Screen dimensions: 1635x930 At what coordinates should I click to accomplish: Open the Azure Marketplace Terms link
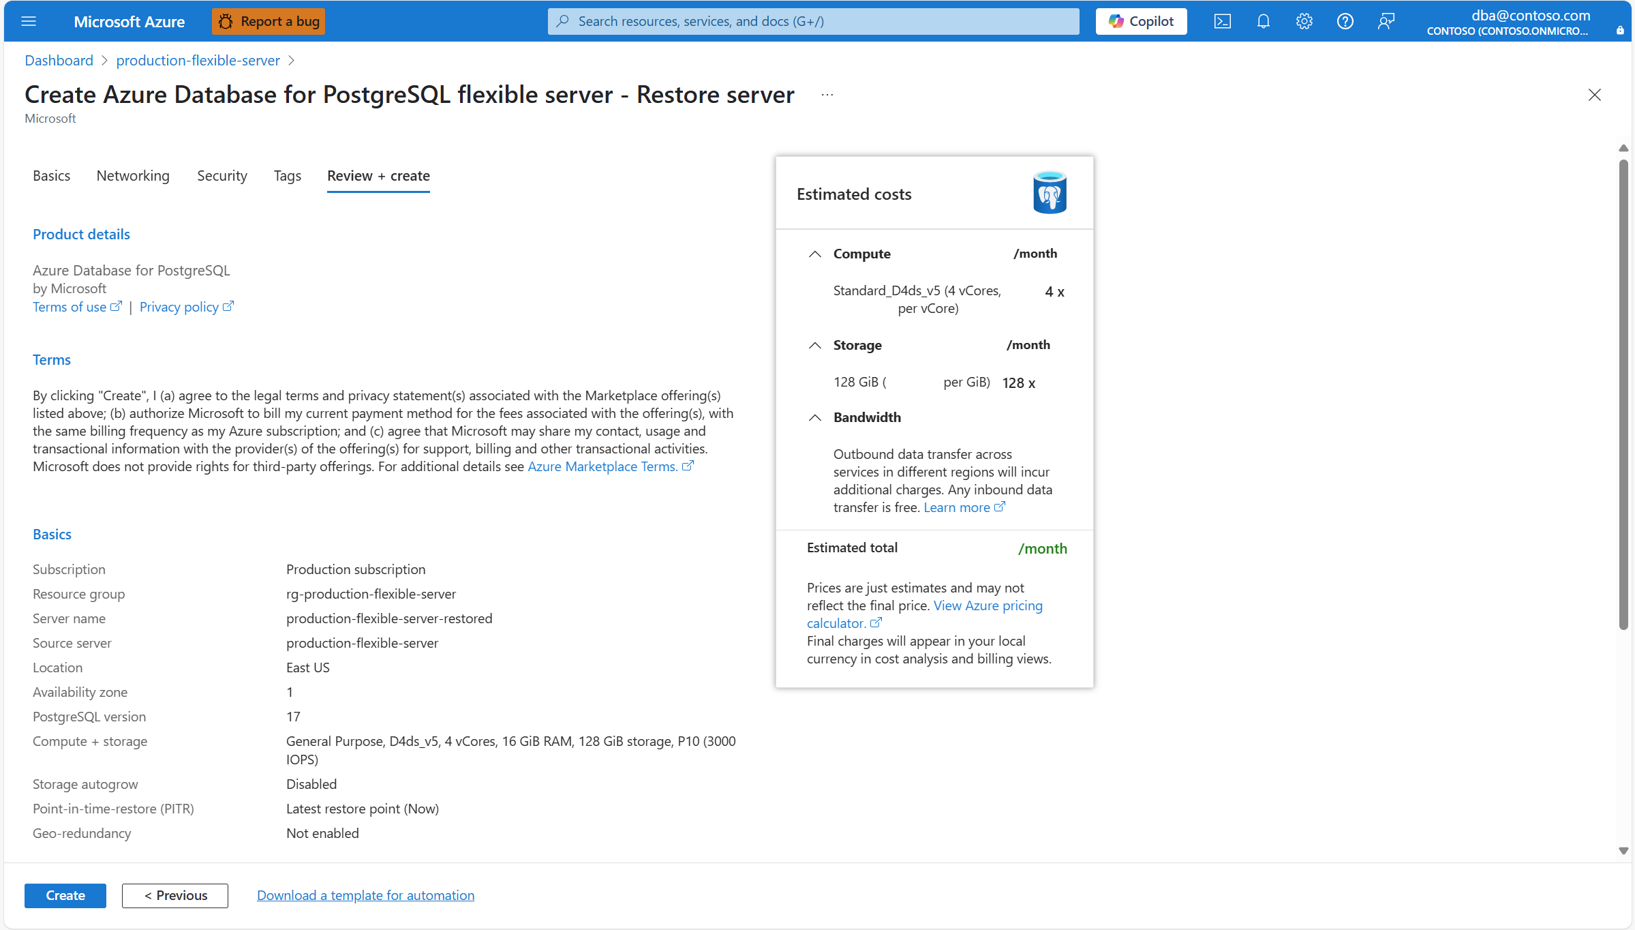click(x=602, y=466)
